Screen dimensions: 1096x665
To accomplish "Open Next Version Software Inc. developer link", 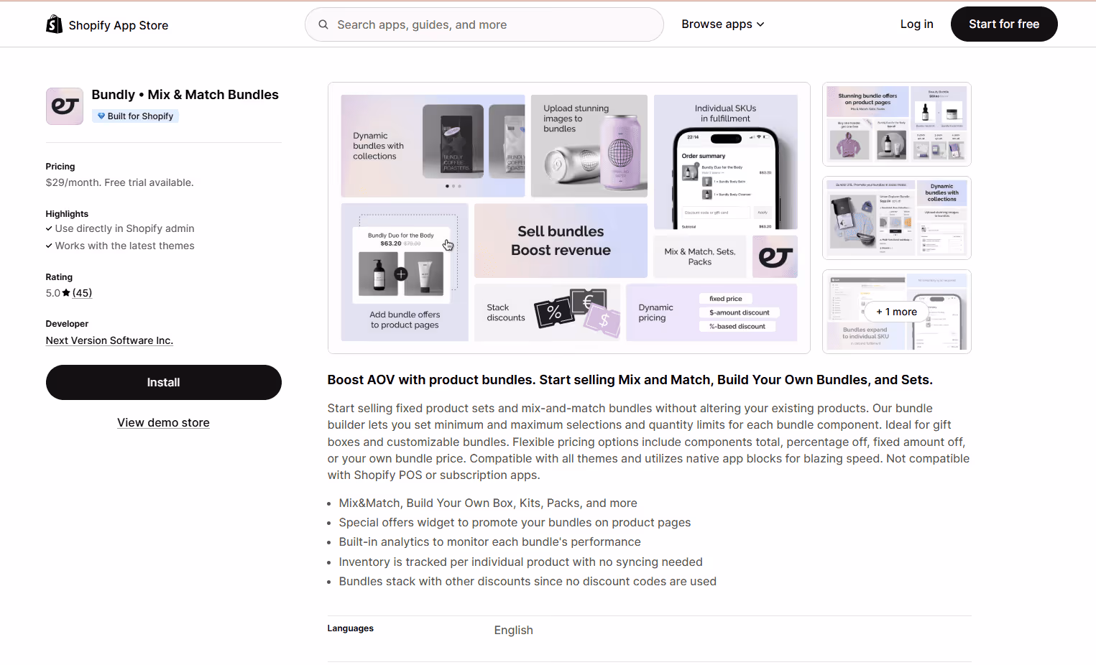I will point(109,340).
